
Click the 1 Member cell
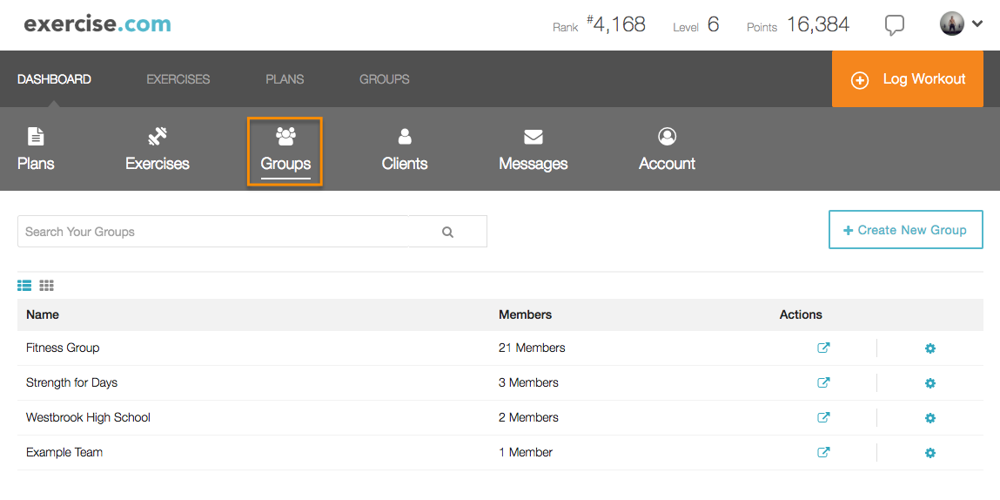526,452
